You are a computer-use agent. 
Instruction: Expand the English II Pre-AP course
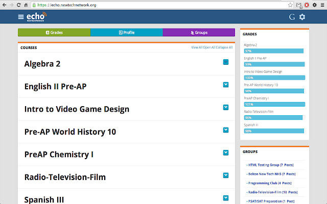coord(226,85)
